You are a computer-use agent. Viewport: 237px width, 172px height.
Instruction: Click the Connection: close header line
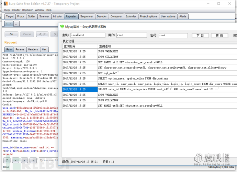point(14,141)
